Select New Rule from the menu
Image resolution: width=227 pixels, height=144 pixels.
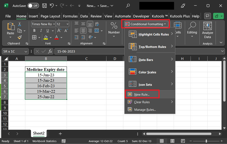[142, 94]
